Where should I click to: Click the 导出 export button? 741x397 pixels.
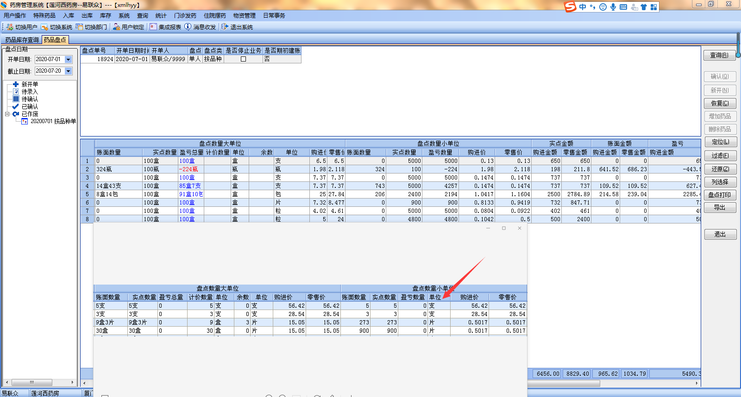[x=720, y=208]
